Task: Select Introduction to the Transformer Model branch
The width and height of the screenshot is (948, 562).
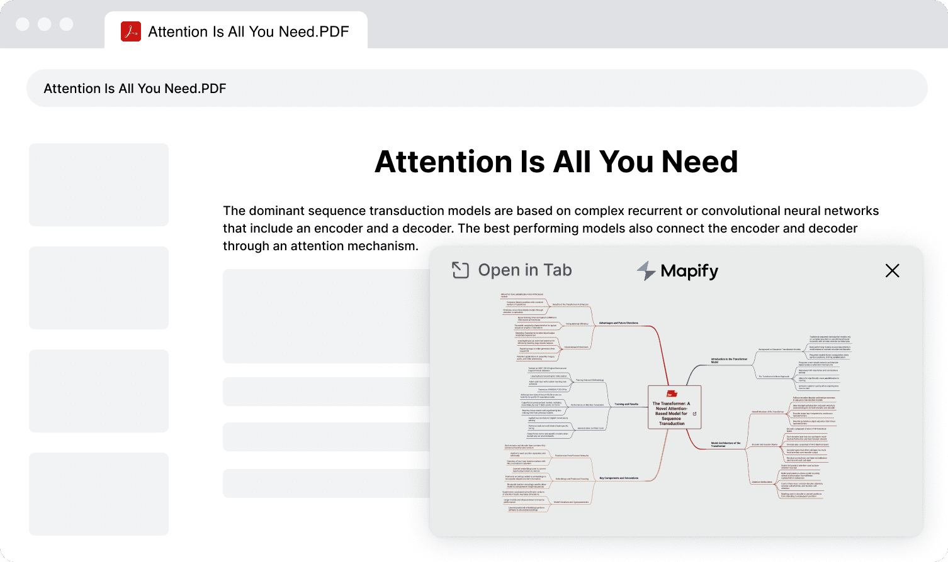Action: coord(729,361)
